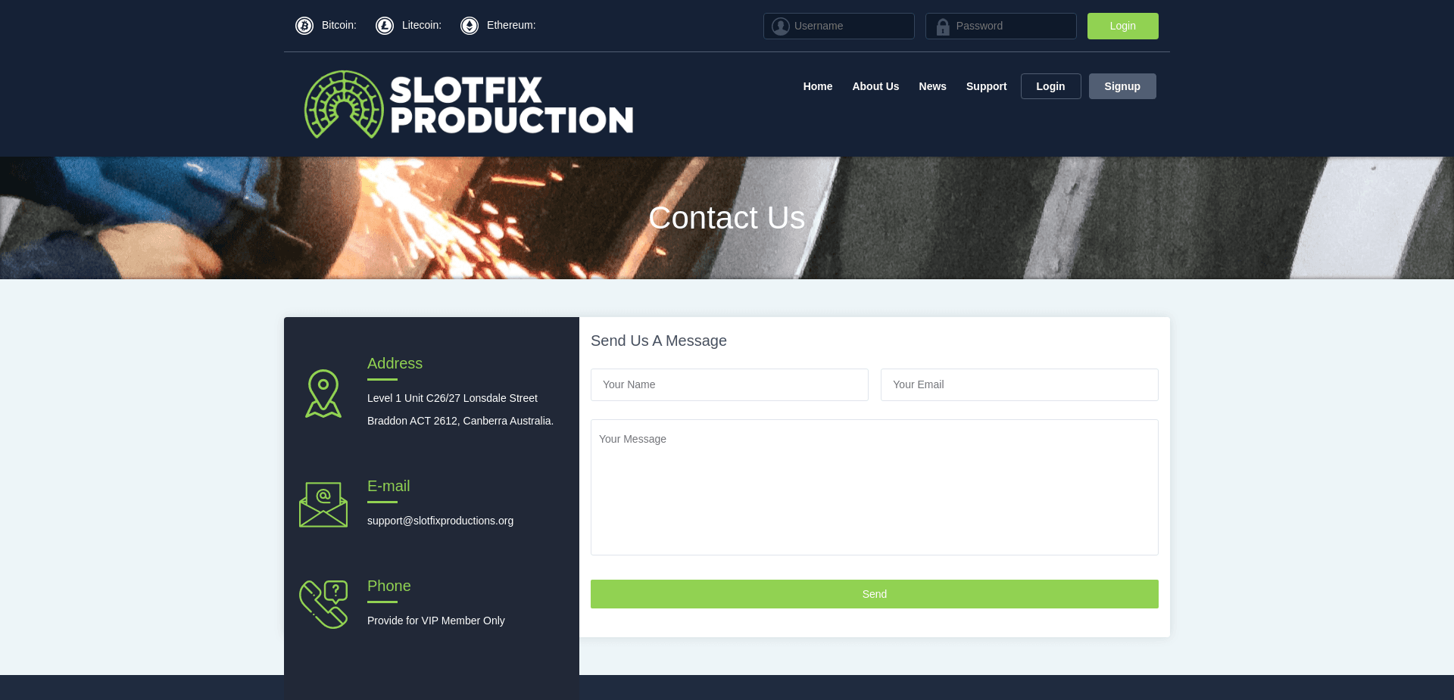Click the Your Name input field
The height and width of the screenshot is (700, 1454).
point(729,384)
